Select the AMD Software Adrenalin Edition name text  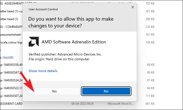pos(74,42)
